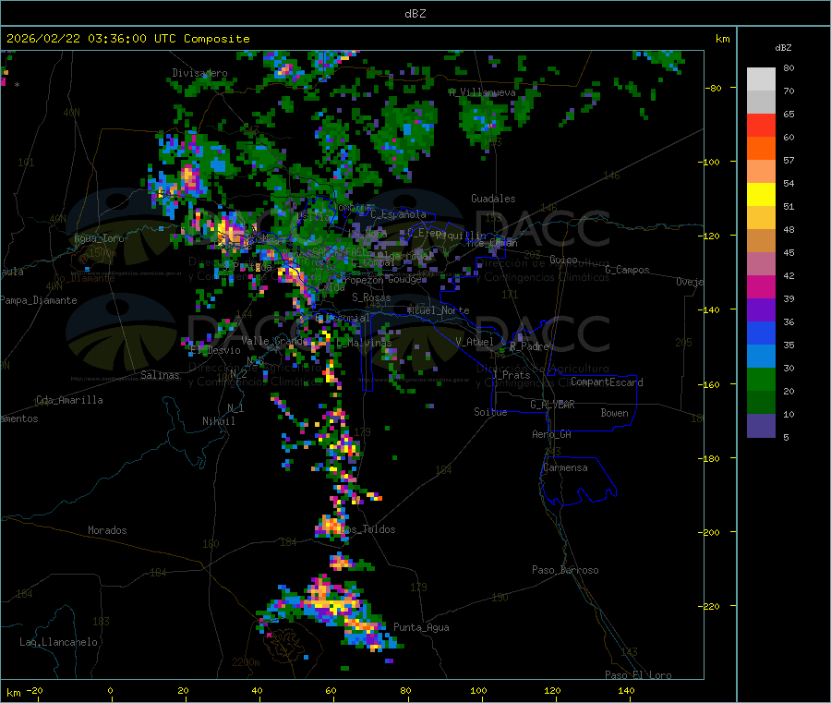Click the 'El_Desvio' map label
Screen dimensions: 831x703
coord(216,350)
